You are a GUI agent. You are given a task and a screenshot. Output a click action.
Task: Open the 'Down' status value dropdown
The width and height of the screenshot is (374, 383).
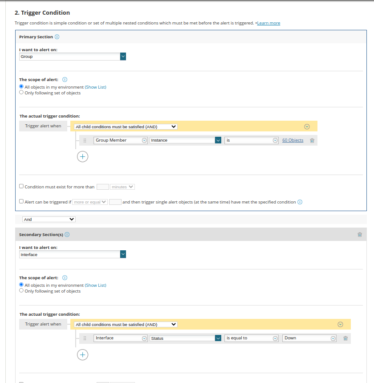click(x=309, y=338)
